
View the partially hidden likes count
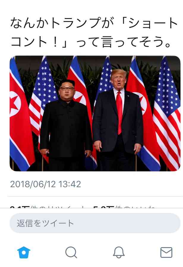click(124, 207)
